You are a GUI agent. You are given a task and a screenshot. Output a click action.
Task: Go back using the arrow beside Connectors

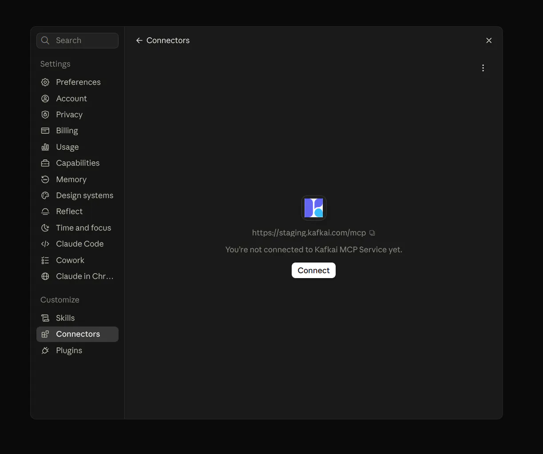pos(139,40)
